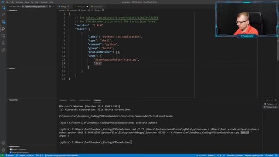Select the tasks.json editor tab

point(81,7)
